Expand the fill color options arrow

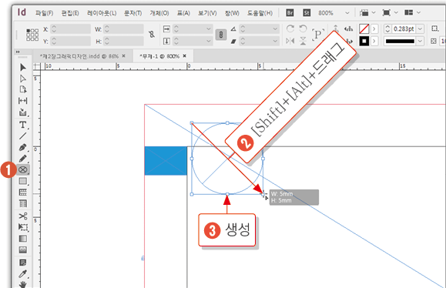pos(374,28)
